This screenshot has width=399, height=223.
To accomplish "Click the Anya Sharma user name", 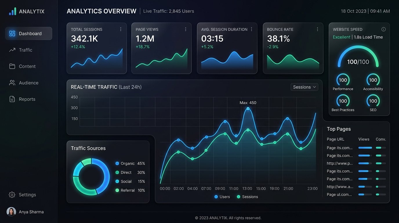I will 31,212.
